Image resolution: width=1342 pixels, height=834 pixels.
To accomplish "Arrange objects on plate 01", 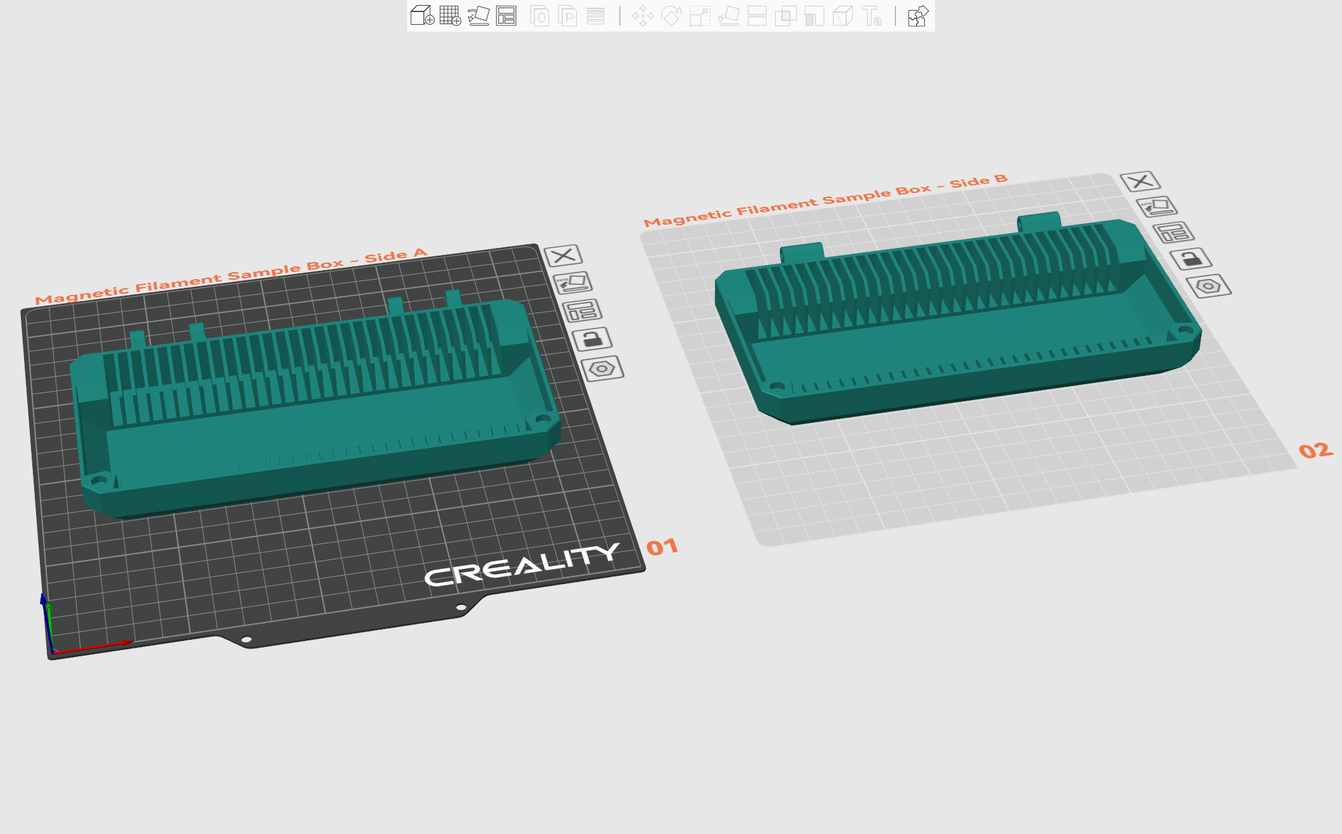I will (x=582, y=311).
